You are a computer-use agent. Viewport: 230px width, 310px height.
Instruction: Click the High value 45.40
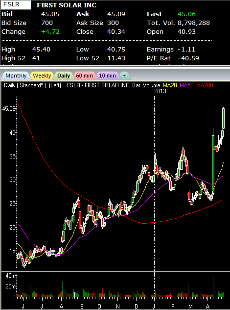click(41, 50)
